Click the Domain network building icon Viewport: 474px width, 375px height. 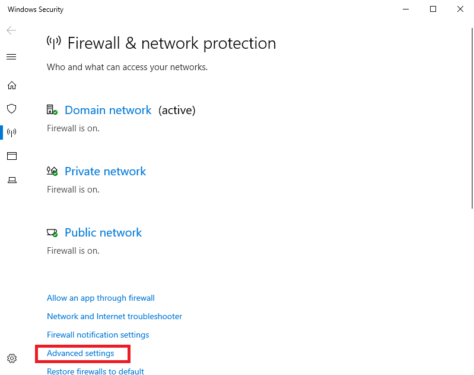[x=52, y=110]
